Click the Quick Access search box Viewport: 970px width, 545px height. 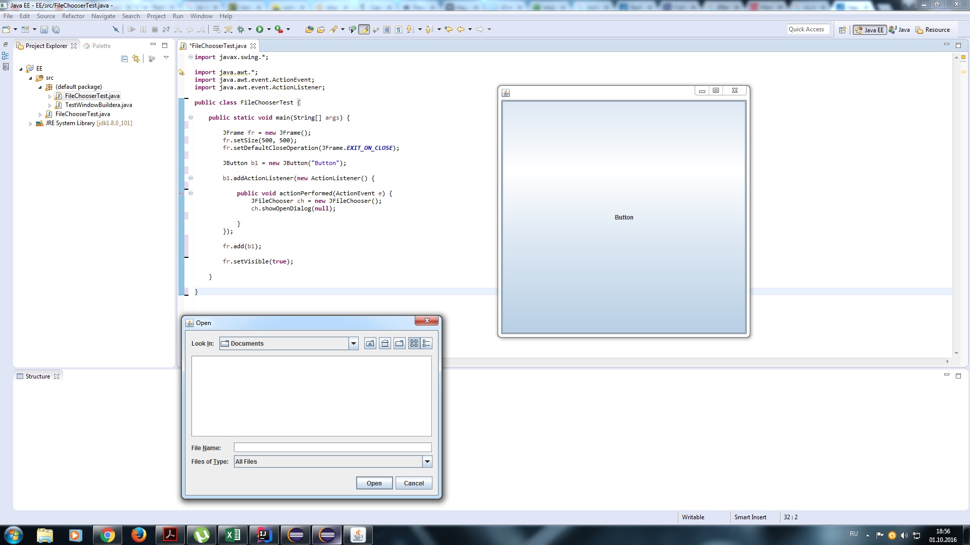tap(808, 29)
